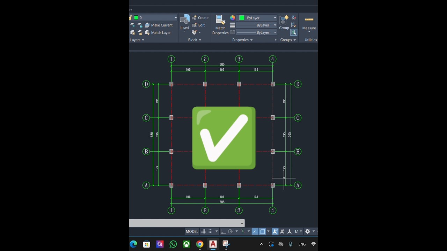Open the layer 0 dropdown list
Screen dimensions: 447x251
click(176, 17)
